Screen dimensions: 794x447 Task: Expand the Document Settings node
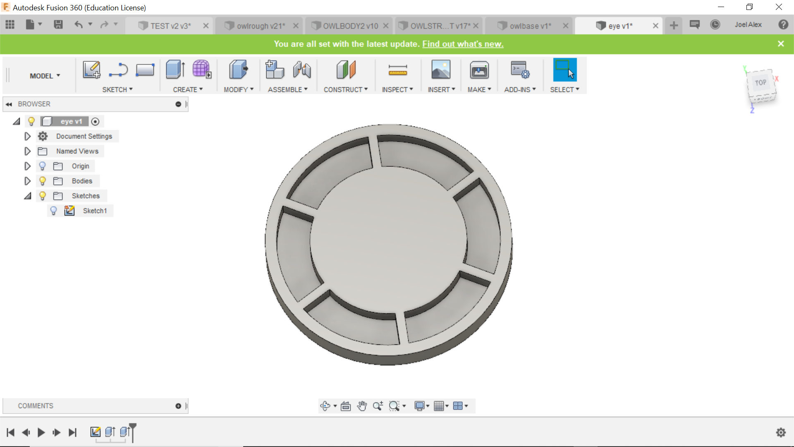tap(27, 136)
